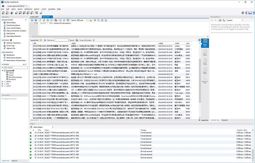Image resolution: width=255 pixels, height=163 pixels.
Task: Click the Filter Rows input field
Action: coord(62,40)
